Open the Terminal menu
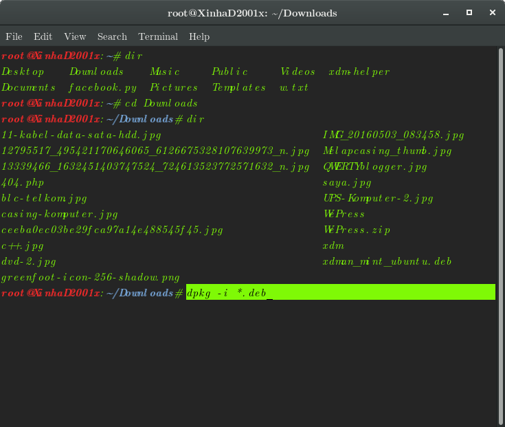Viewport: 505px width, 427px height. (x=158, y=36)
